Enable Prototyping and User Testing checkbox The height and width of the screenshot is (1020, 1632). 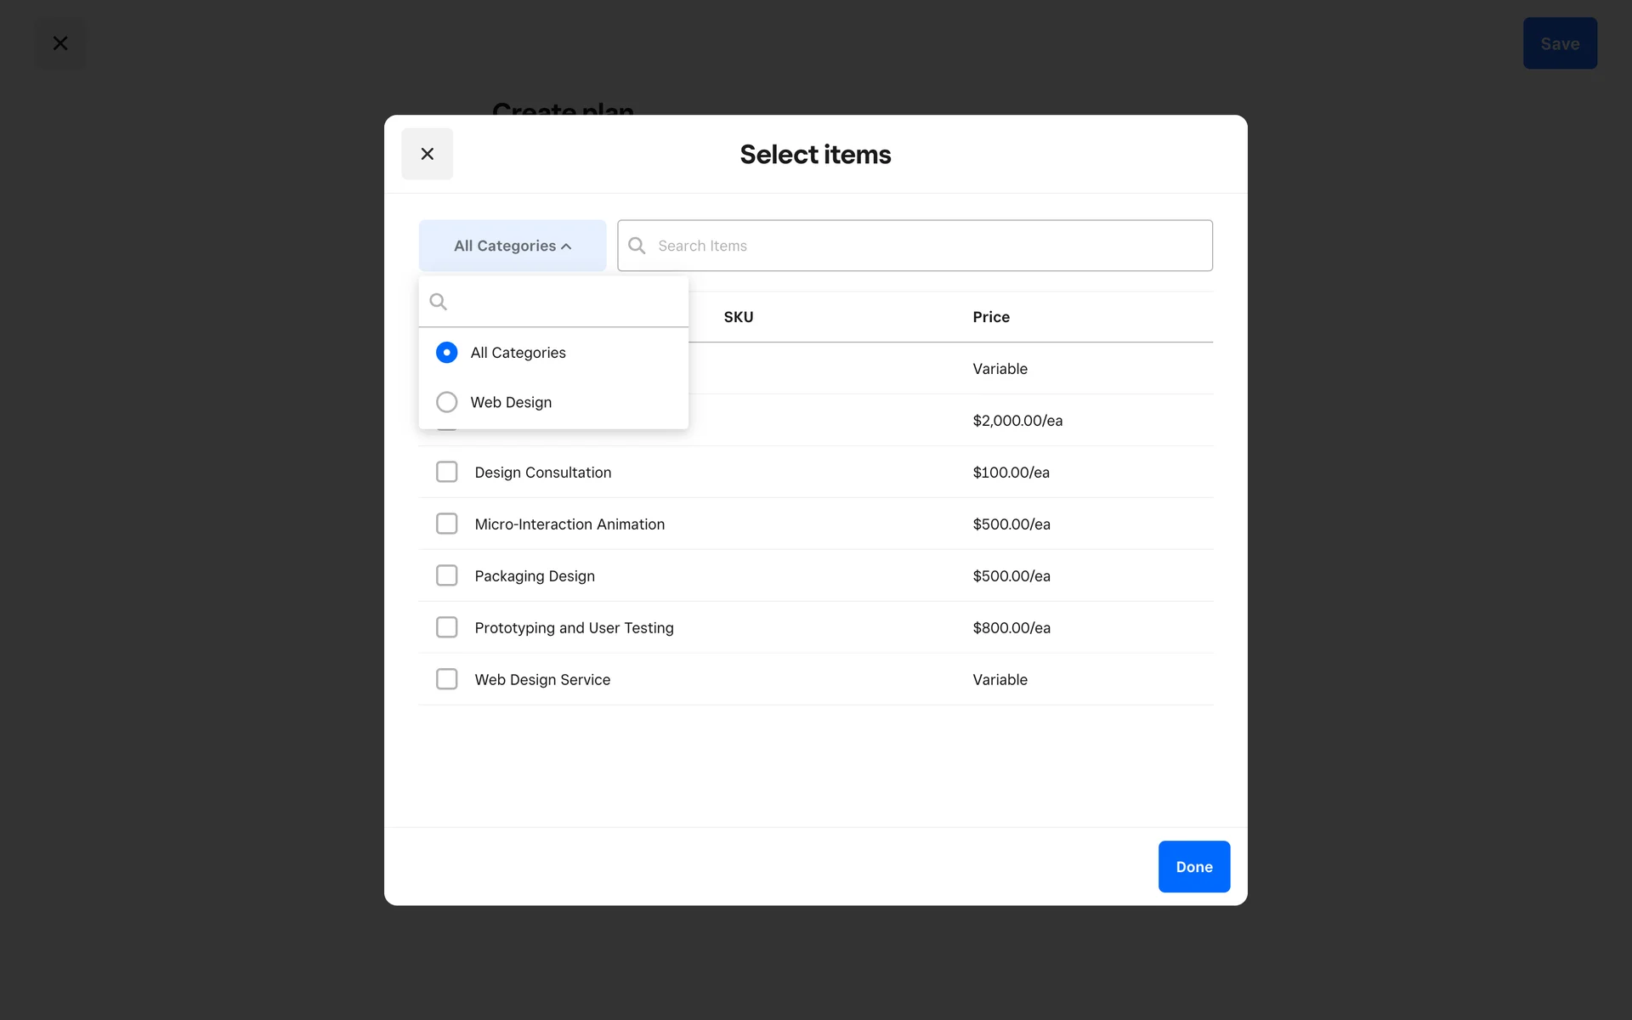point(446,627)
